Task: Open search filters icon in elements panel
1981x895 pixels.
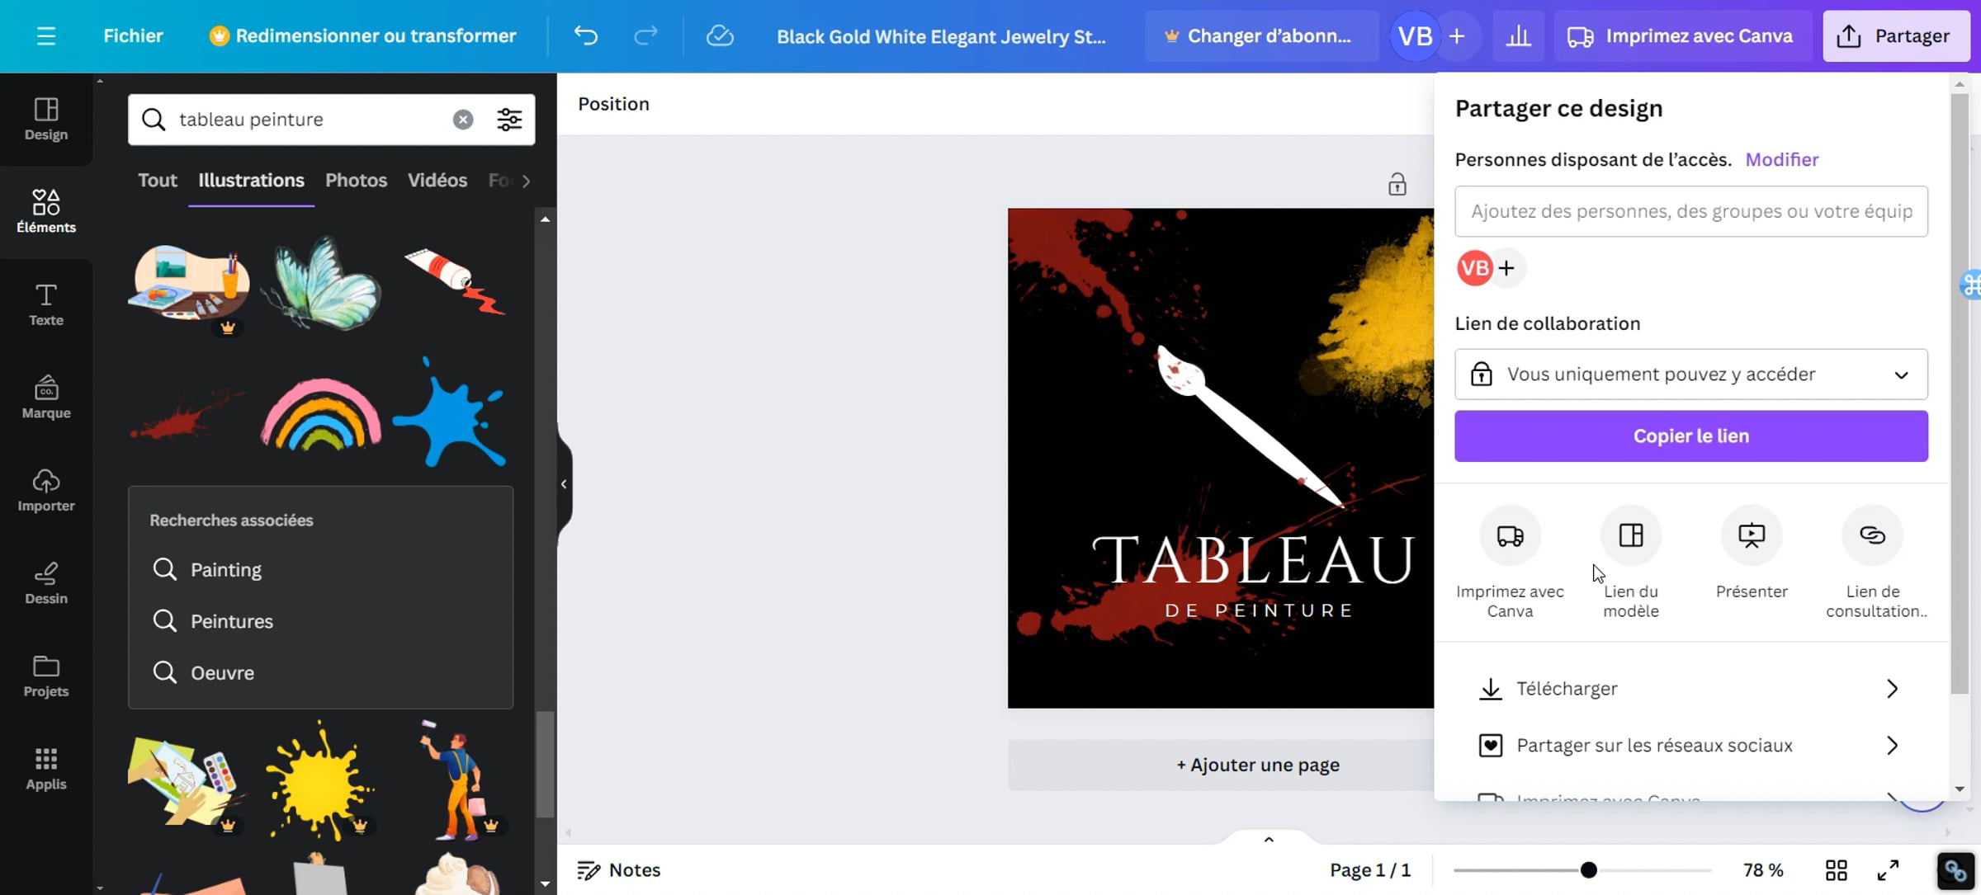Action: click(509, 120)
